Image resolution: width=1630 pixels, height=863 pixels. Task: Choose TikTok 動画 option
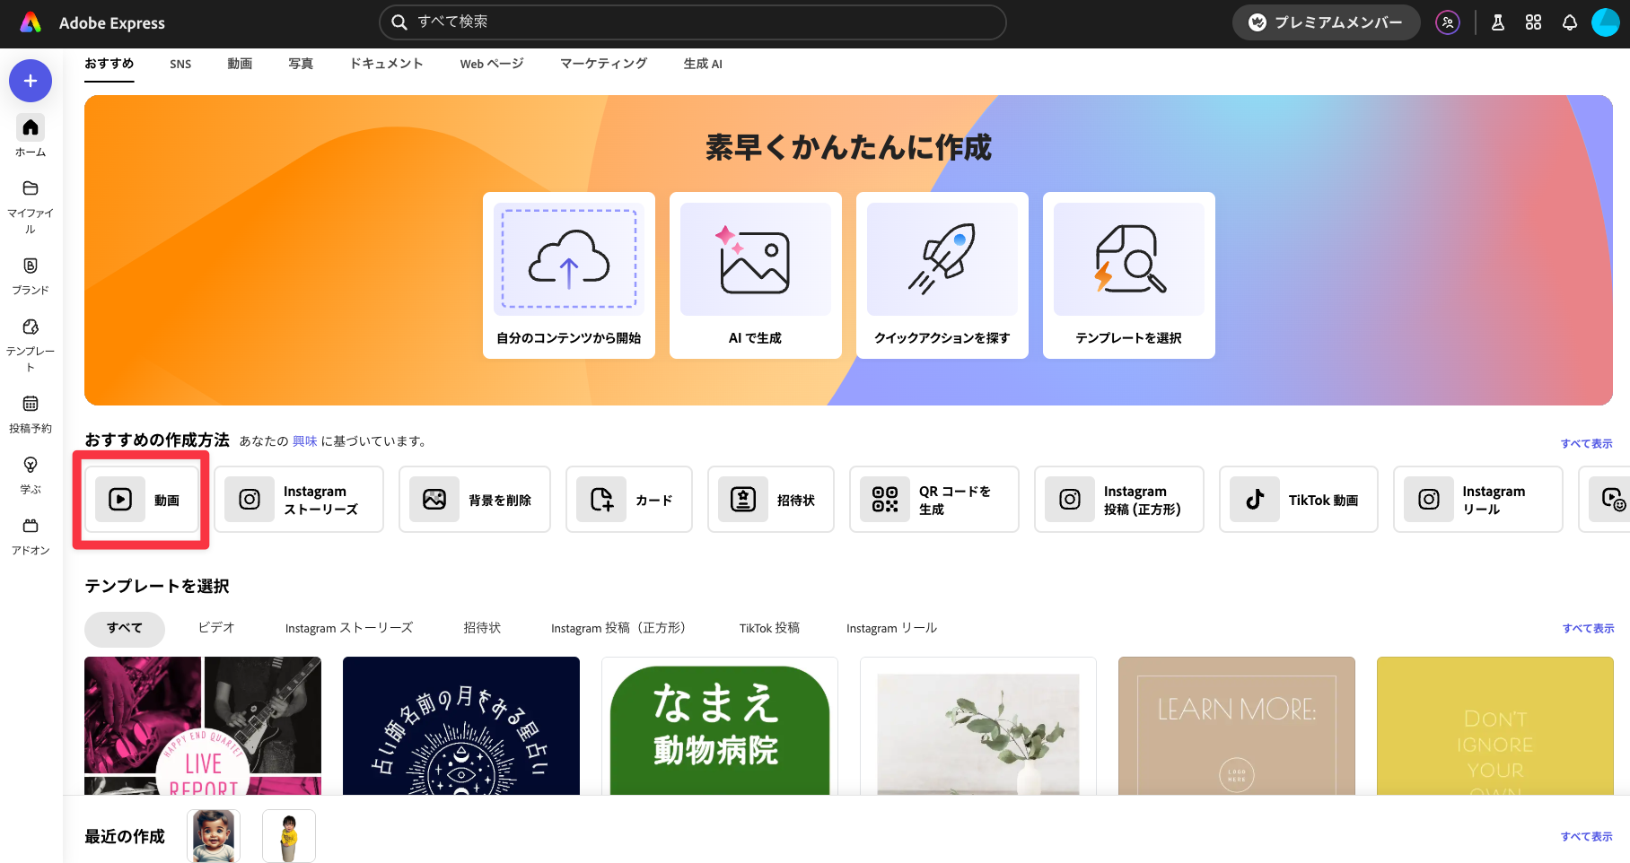pyautogui.click(x=1299, y=500)
